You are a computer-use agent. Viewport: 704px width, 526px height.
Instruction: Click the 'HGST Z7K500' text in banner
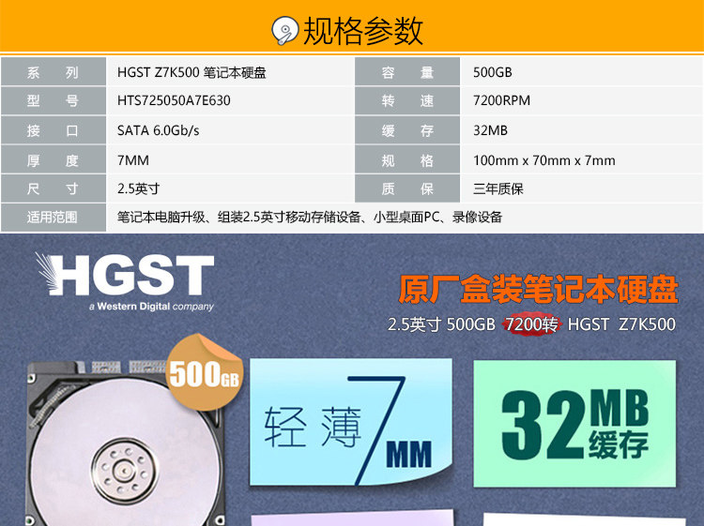(x=621, y=324)
